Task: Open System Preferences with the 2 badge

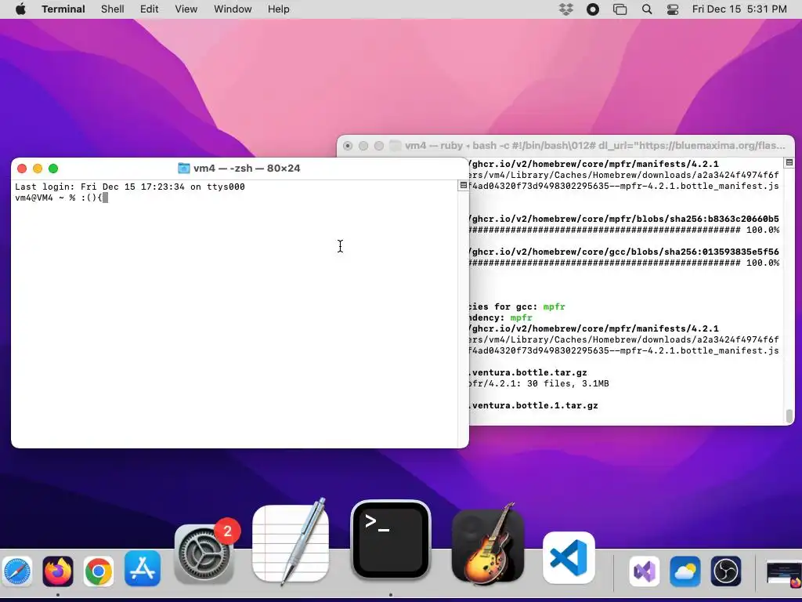Action: [204, 554]
